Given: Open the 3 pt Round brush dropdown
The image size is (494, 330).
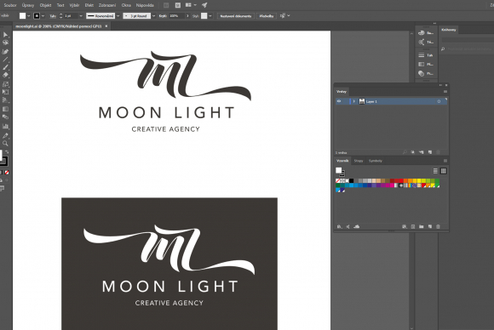Looking at the screenshot, I should tap(154, 15).
